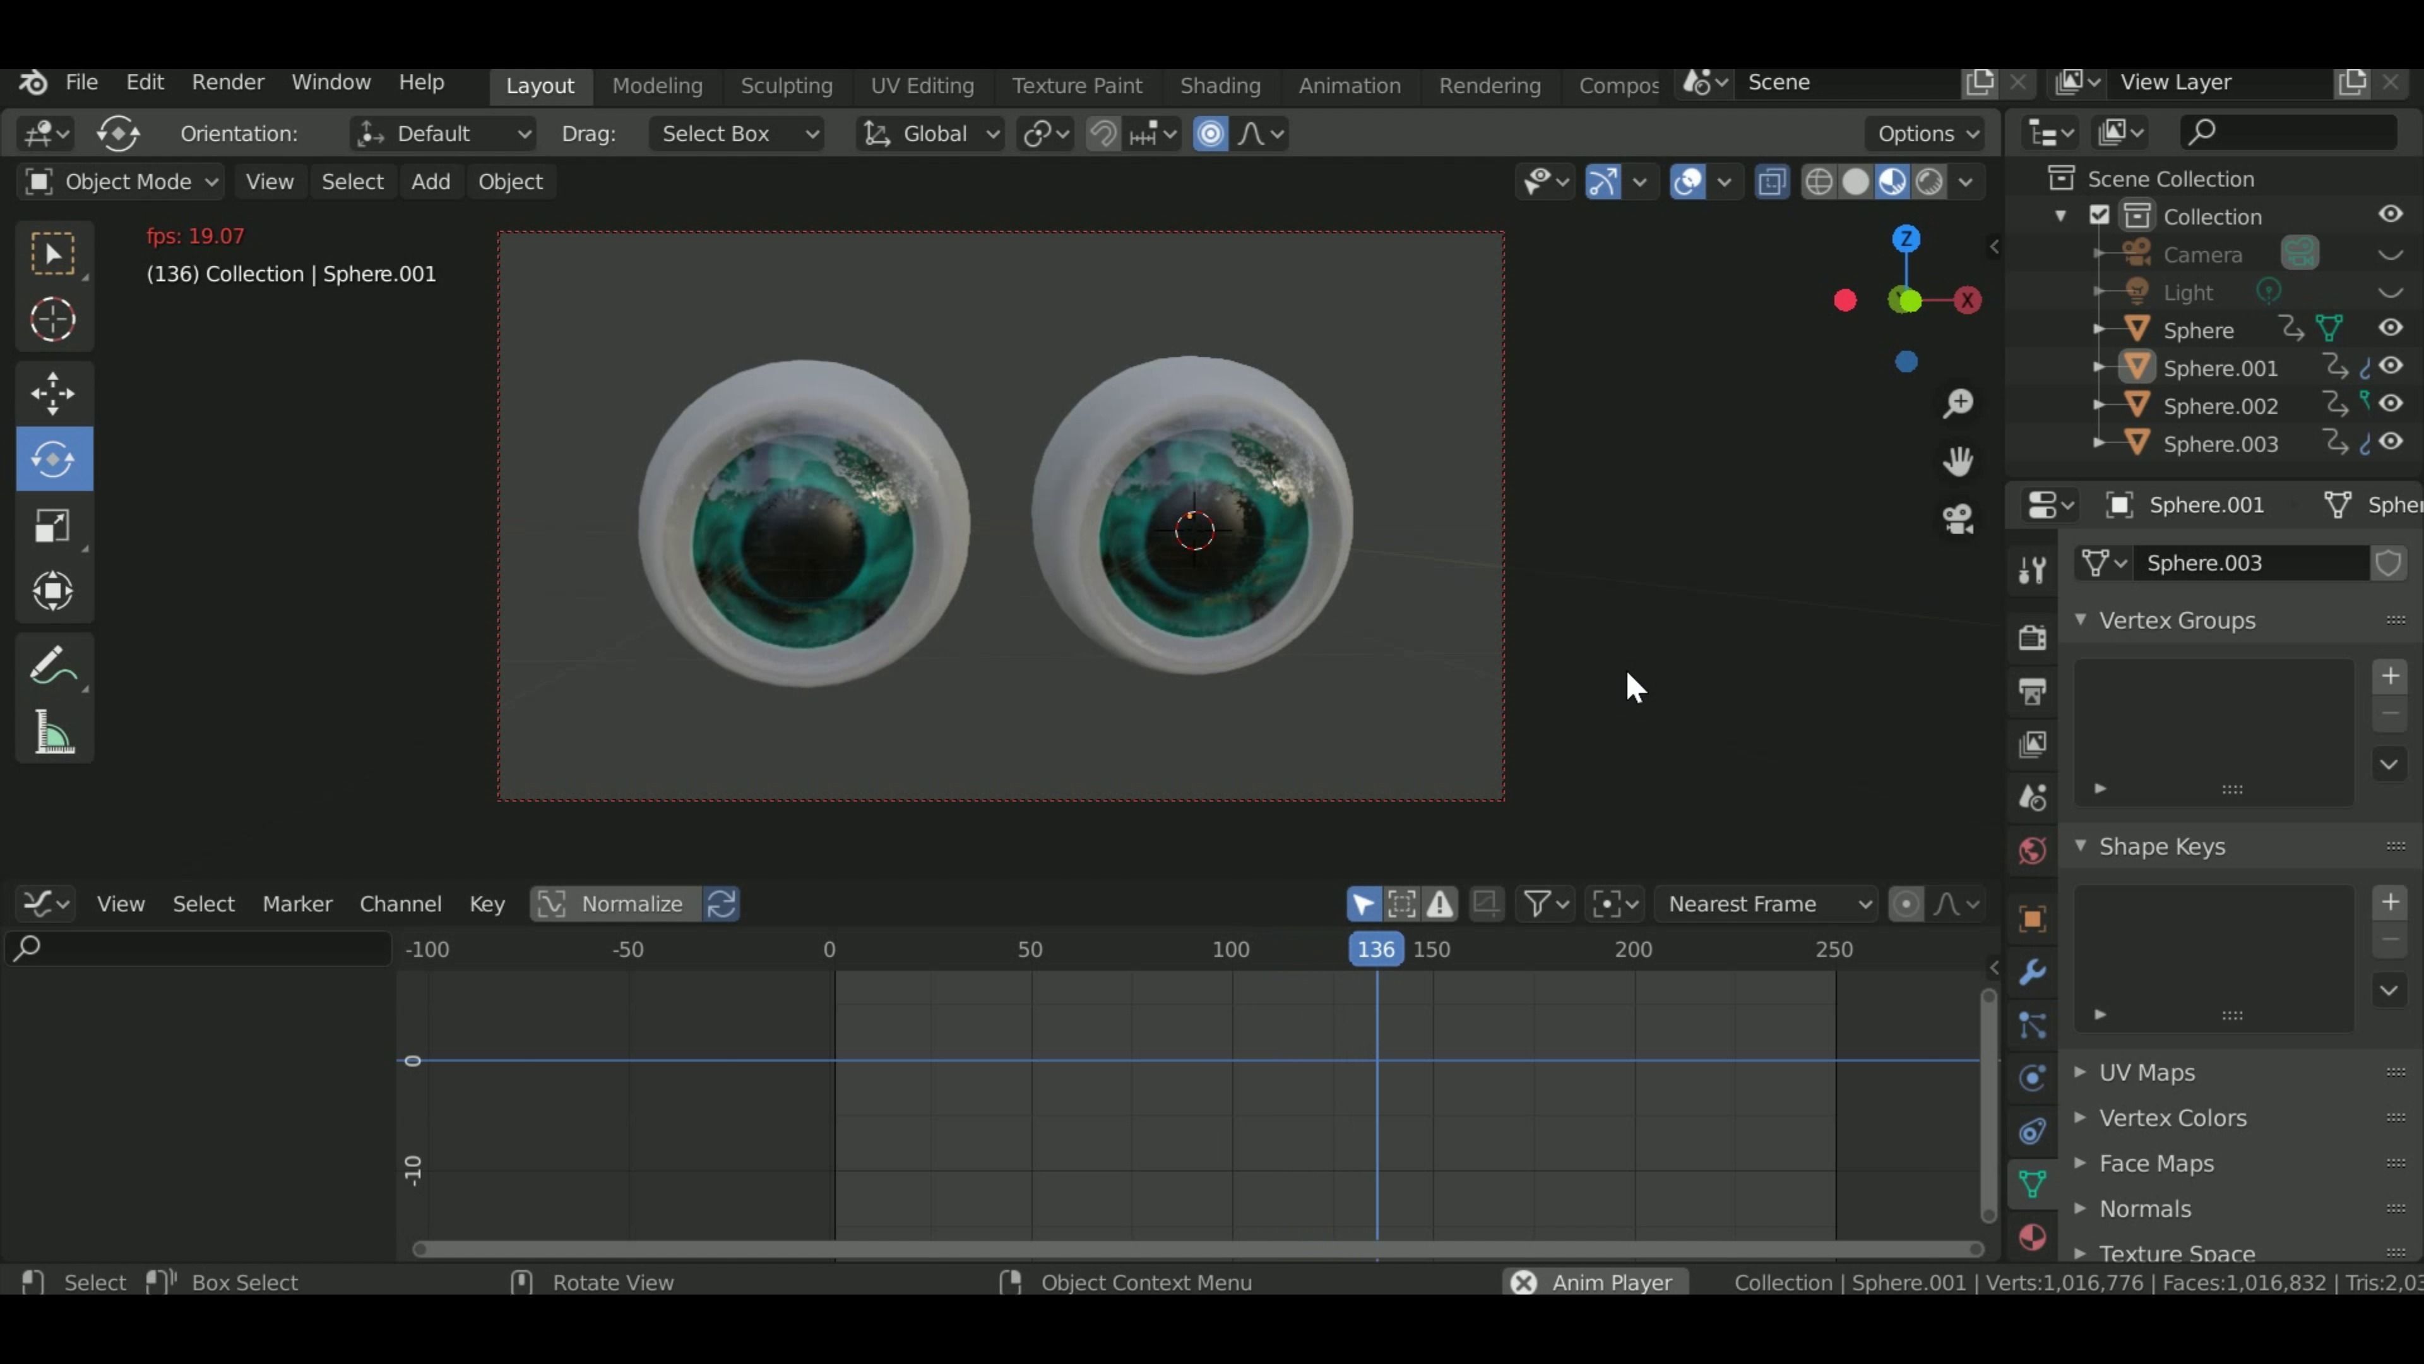Choose the Move tool
This screenshot has width=2424, height=1364.
point(54,393)
